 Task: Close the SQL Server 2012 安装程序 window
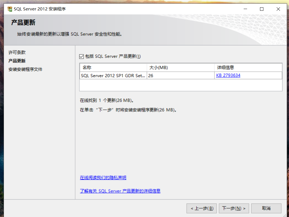click(x=278, y=9)
